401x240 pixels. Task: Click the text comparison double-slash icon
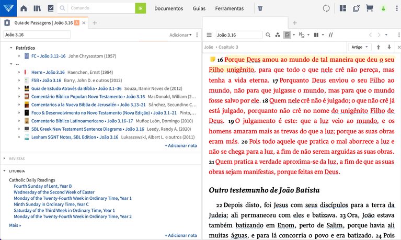330,35
